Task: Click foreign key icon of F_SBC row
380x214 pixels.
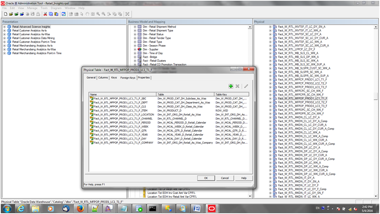Action: [92, 98]
